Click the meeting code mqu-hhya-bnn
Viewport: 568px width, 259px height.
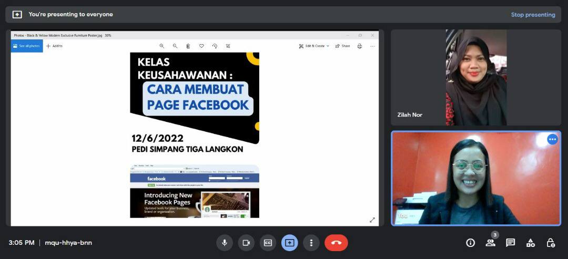(68, 243)
